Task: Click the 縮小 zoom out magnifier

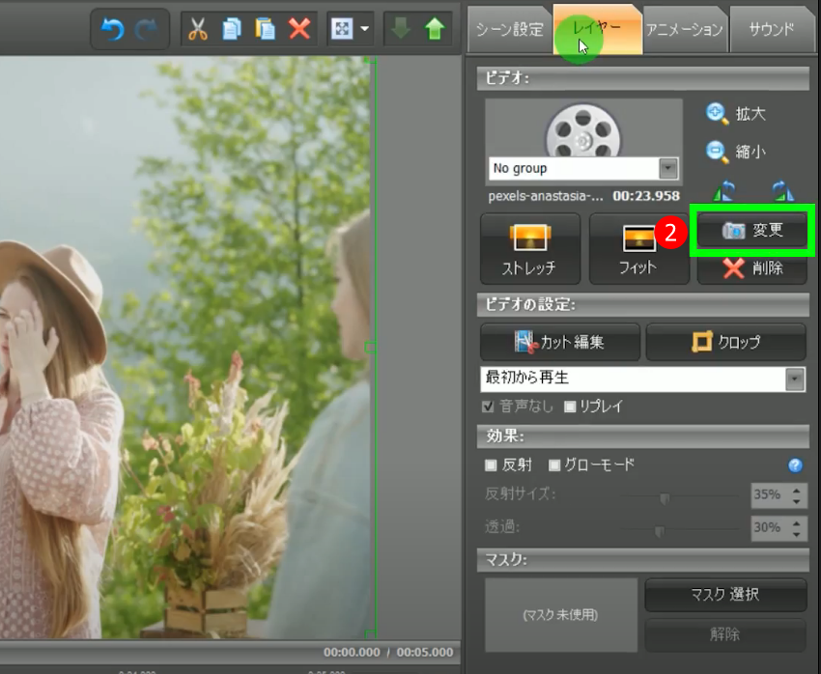Action: tap(718, 152)
